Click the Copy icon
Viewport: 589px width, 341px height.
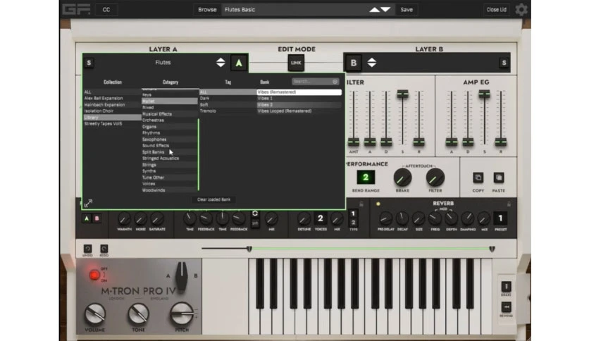pyautogui.click(x=478, y=178)
